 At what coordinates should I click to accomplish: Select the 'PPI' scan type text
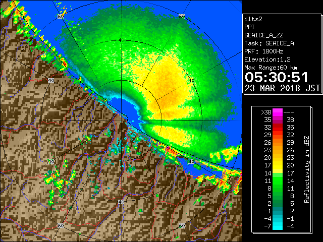(249, 27)
